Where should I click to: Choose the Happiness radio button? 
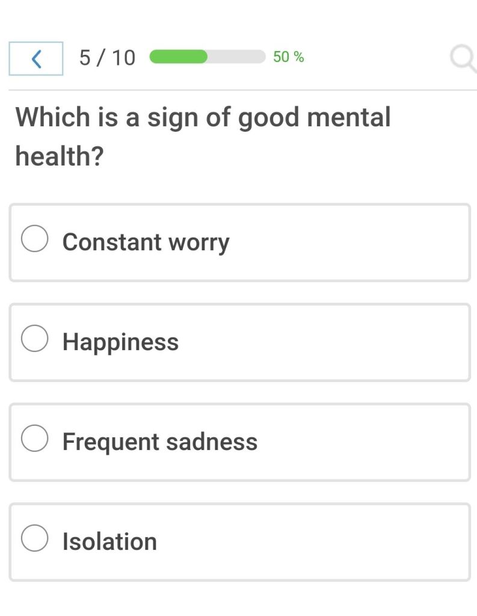(x=35, y=339)
